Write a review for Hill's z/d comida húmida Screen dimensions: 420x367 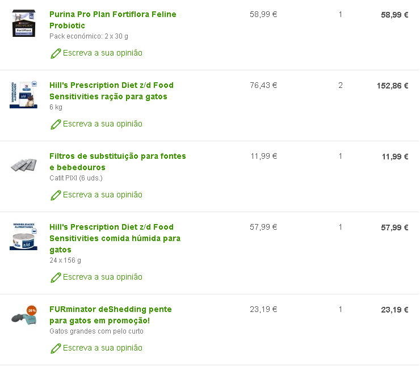click(102, 277)
